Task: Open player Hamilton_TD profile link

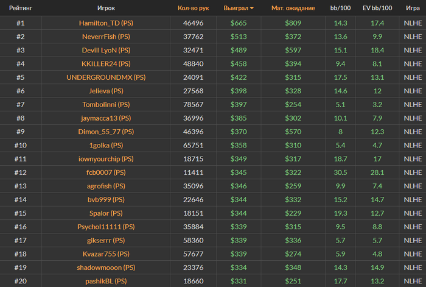Action: click(99, 23)
